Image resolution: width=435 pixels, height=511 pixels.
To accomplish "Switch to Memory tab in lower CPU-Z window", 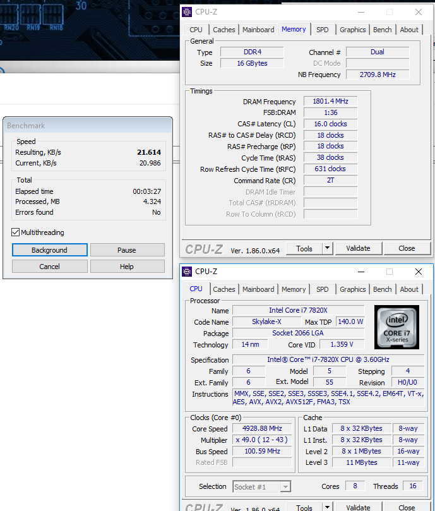I will [x=294, y=289].
